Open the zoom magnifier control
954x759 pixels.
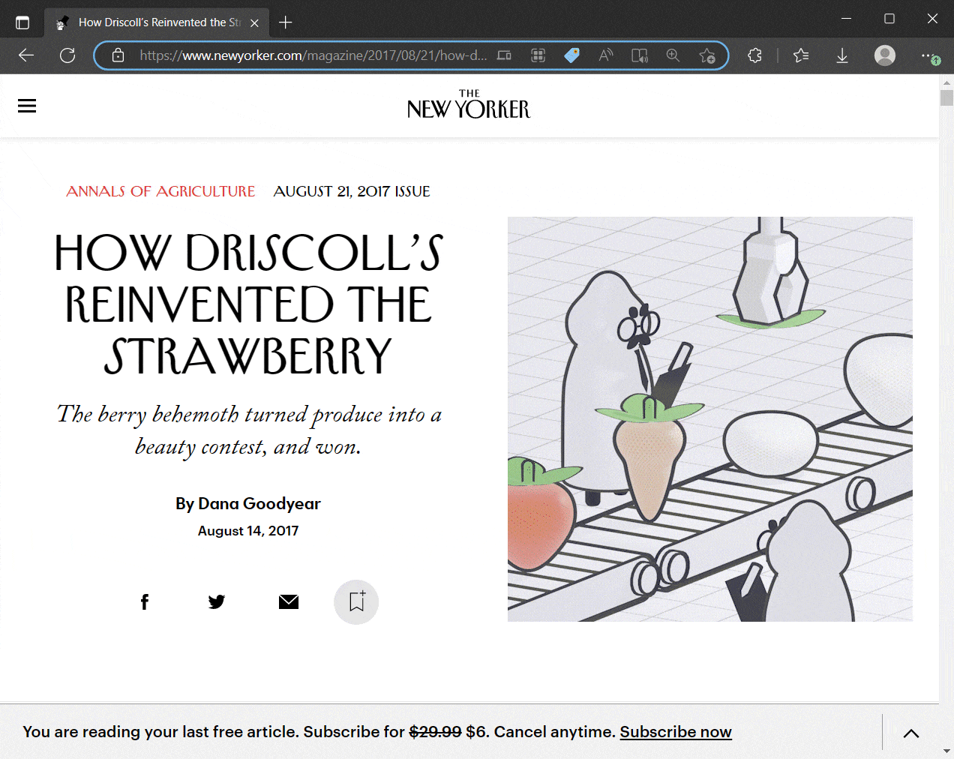pyautogui.click(x=673, y=55)
